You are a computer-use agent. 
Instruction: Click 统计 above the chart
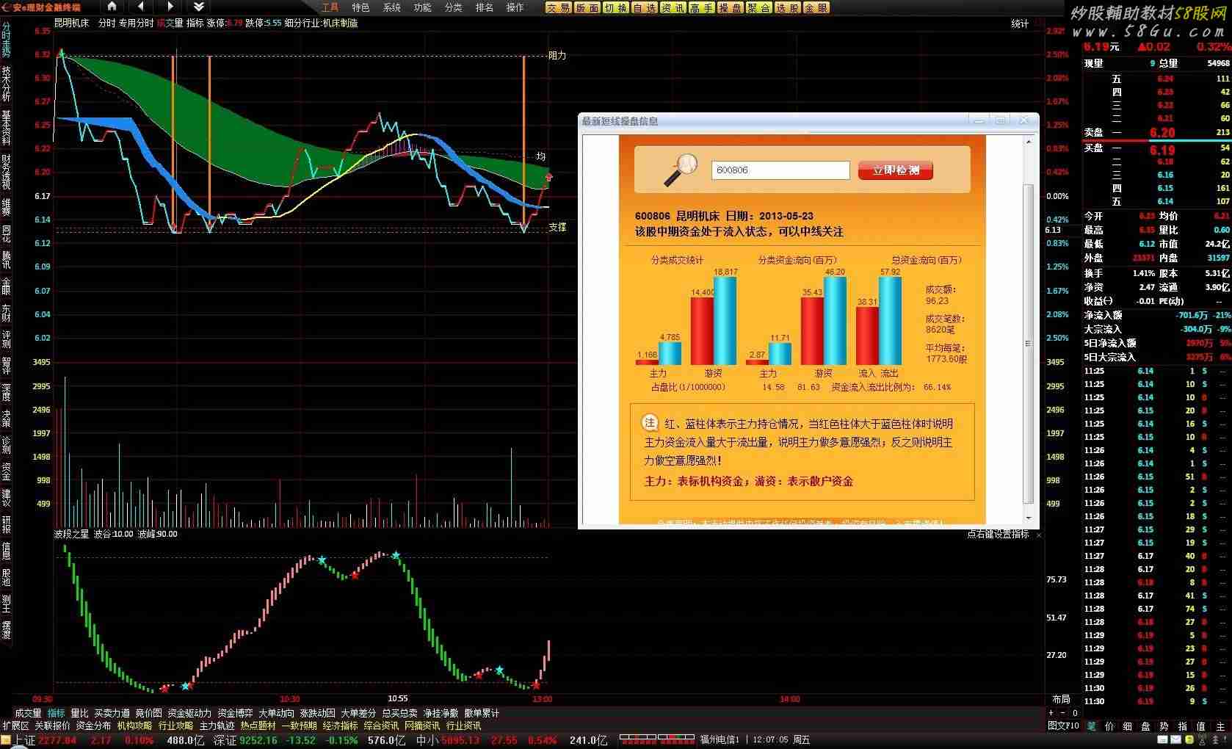click(x=1020, y=23)
